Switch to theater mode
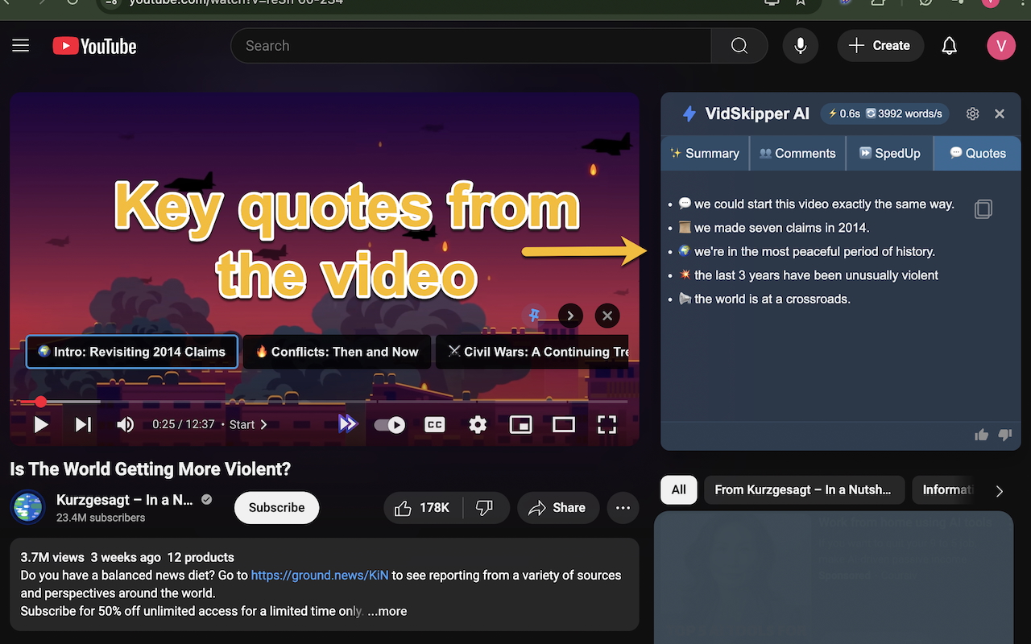This screenshot has height=644, width=1031. [564, 424]
